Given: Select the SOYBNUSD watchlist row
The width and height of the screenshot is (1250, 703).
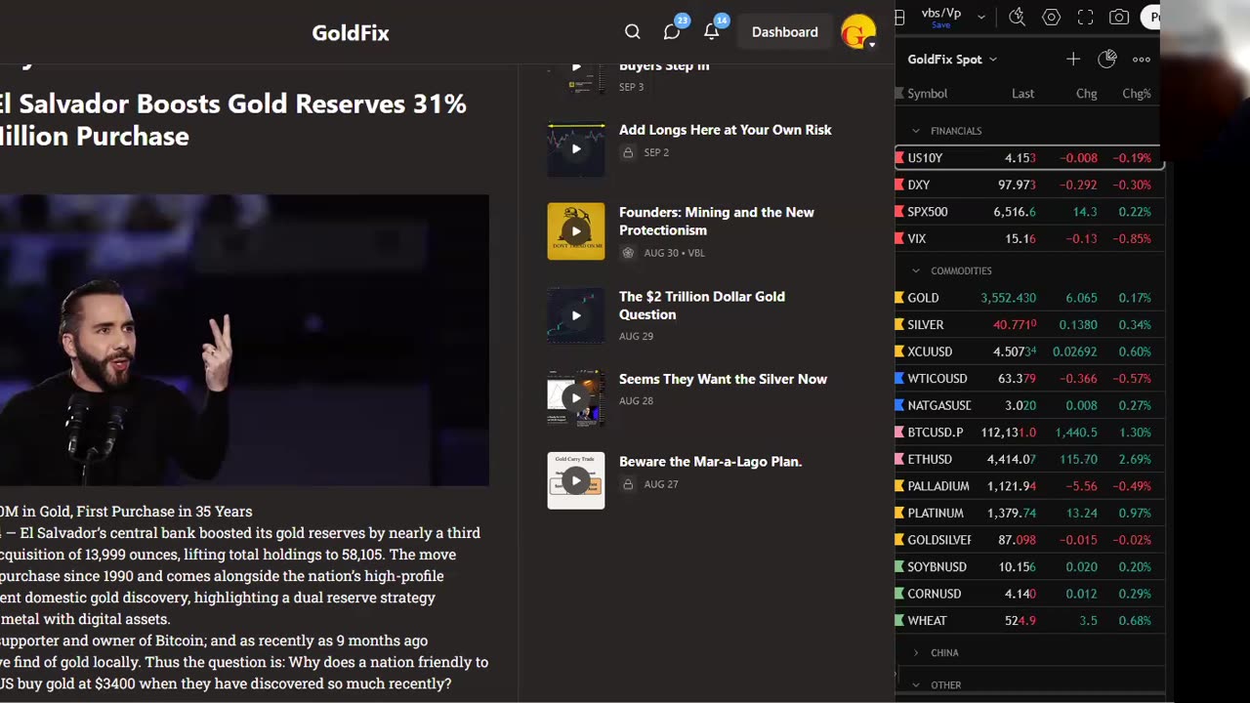Looking at the screenshot, I should 1029,566.
